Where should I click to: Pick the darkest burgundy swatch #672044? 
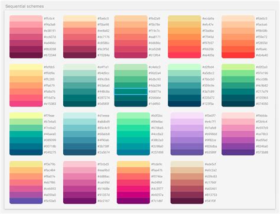click(x=26, y=55)
